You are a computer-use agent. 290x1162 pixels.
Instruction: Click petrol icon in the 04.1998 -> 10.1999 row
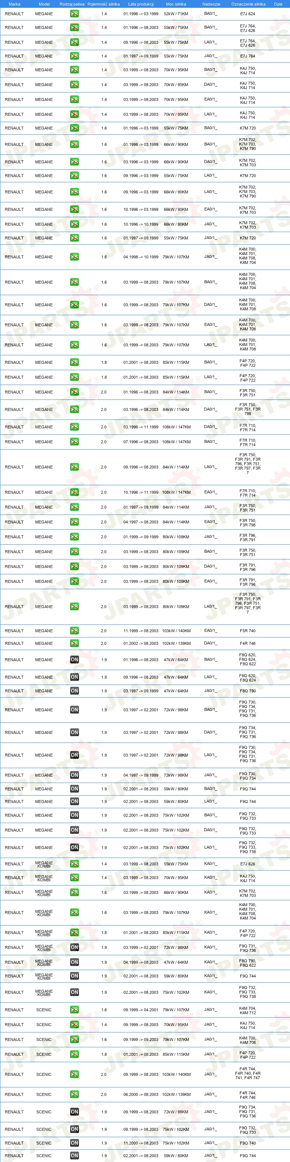(74, 257)
